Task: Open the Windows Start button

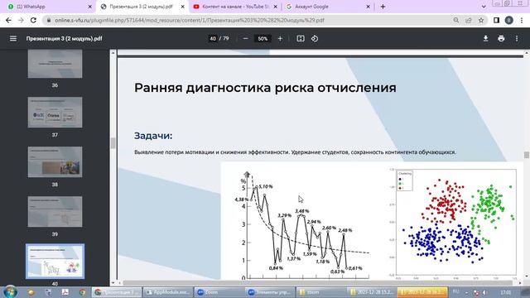Action: [10, 292]
